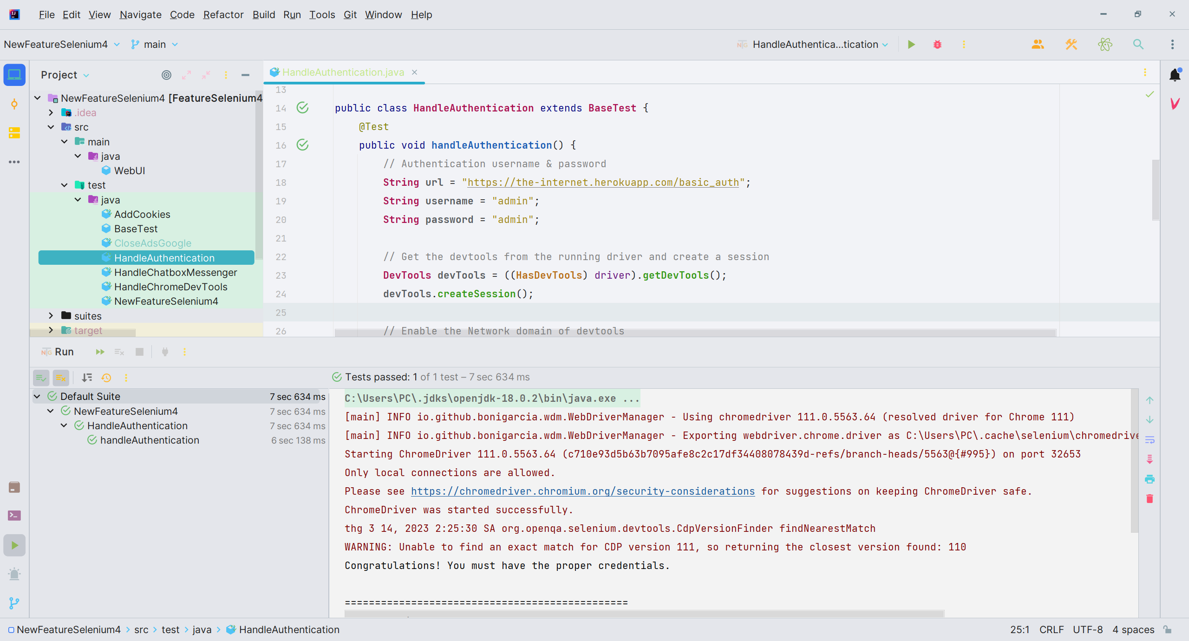Expand the target folder
The height and width of the screenshot is (641, 1189).
coord(51,330)
